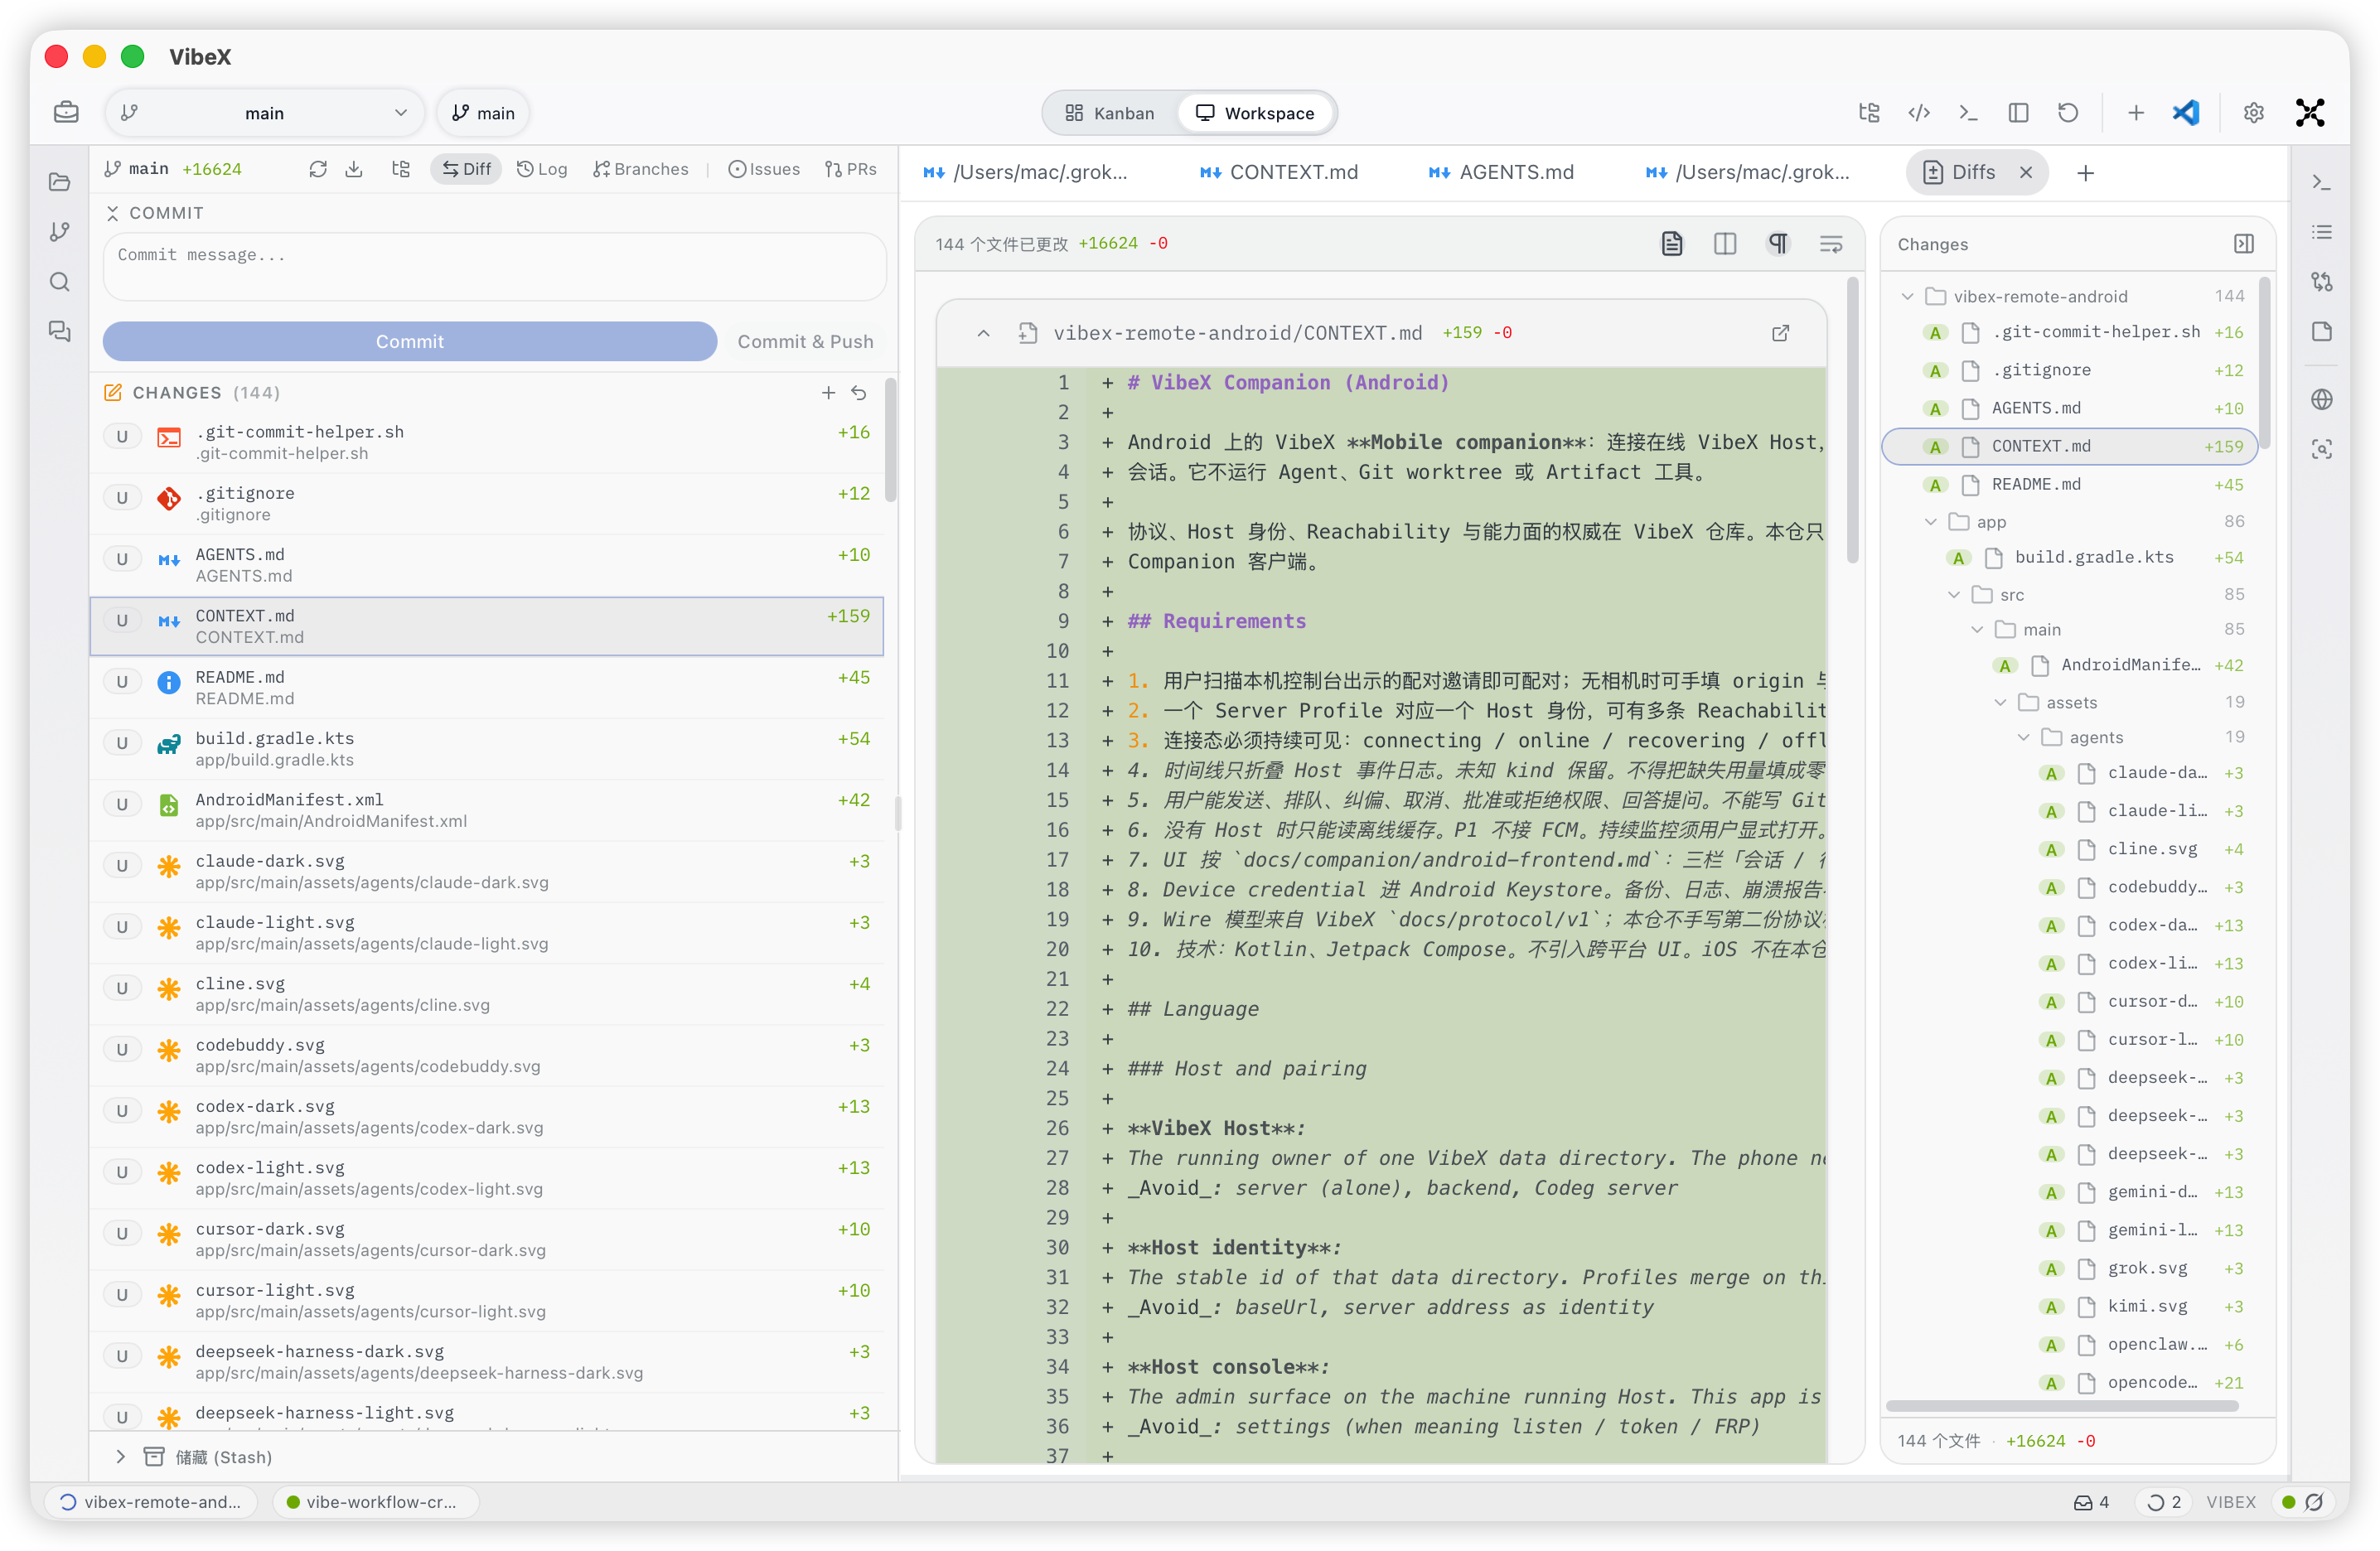Toggle stage checkbox for .gitignore
The image size is (2380, 1551).
[x=122, y=498]
